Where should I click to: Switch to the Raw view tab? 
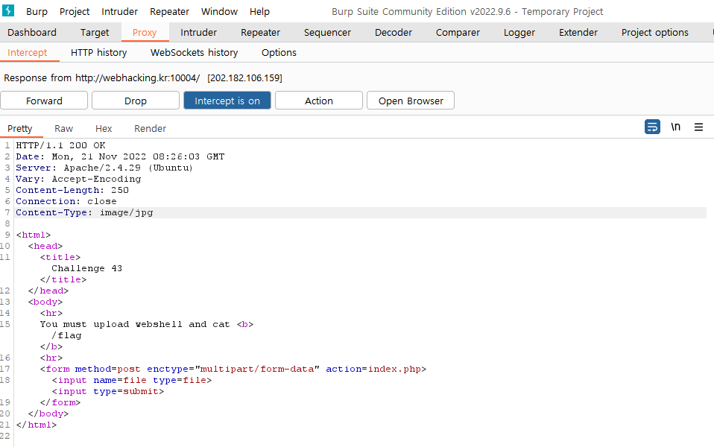[64, 128]
